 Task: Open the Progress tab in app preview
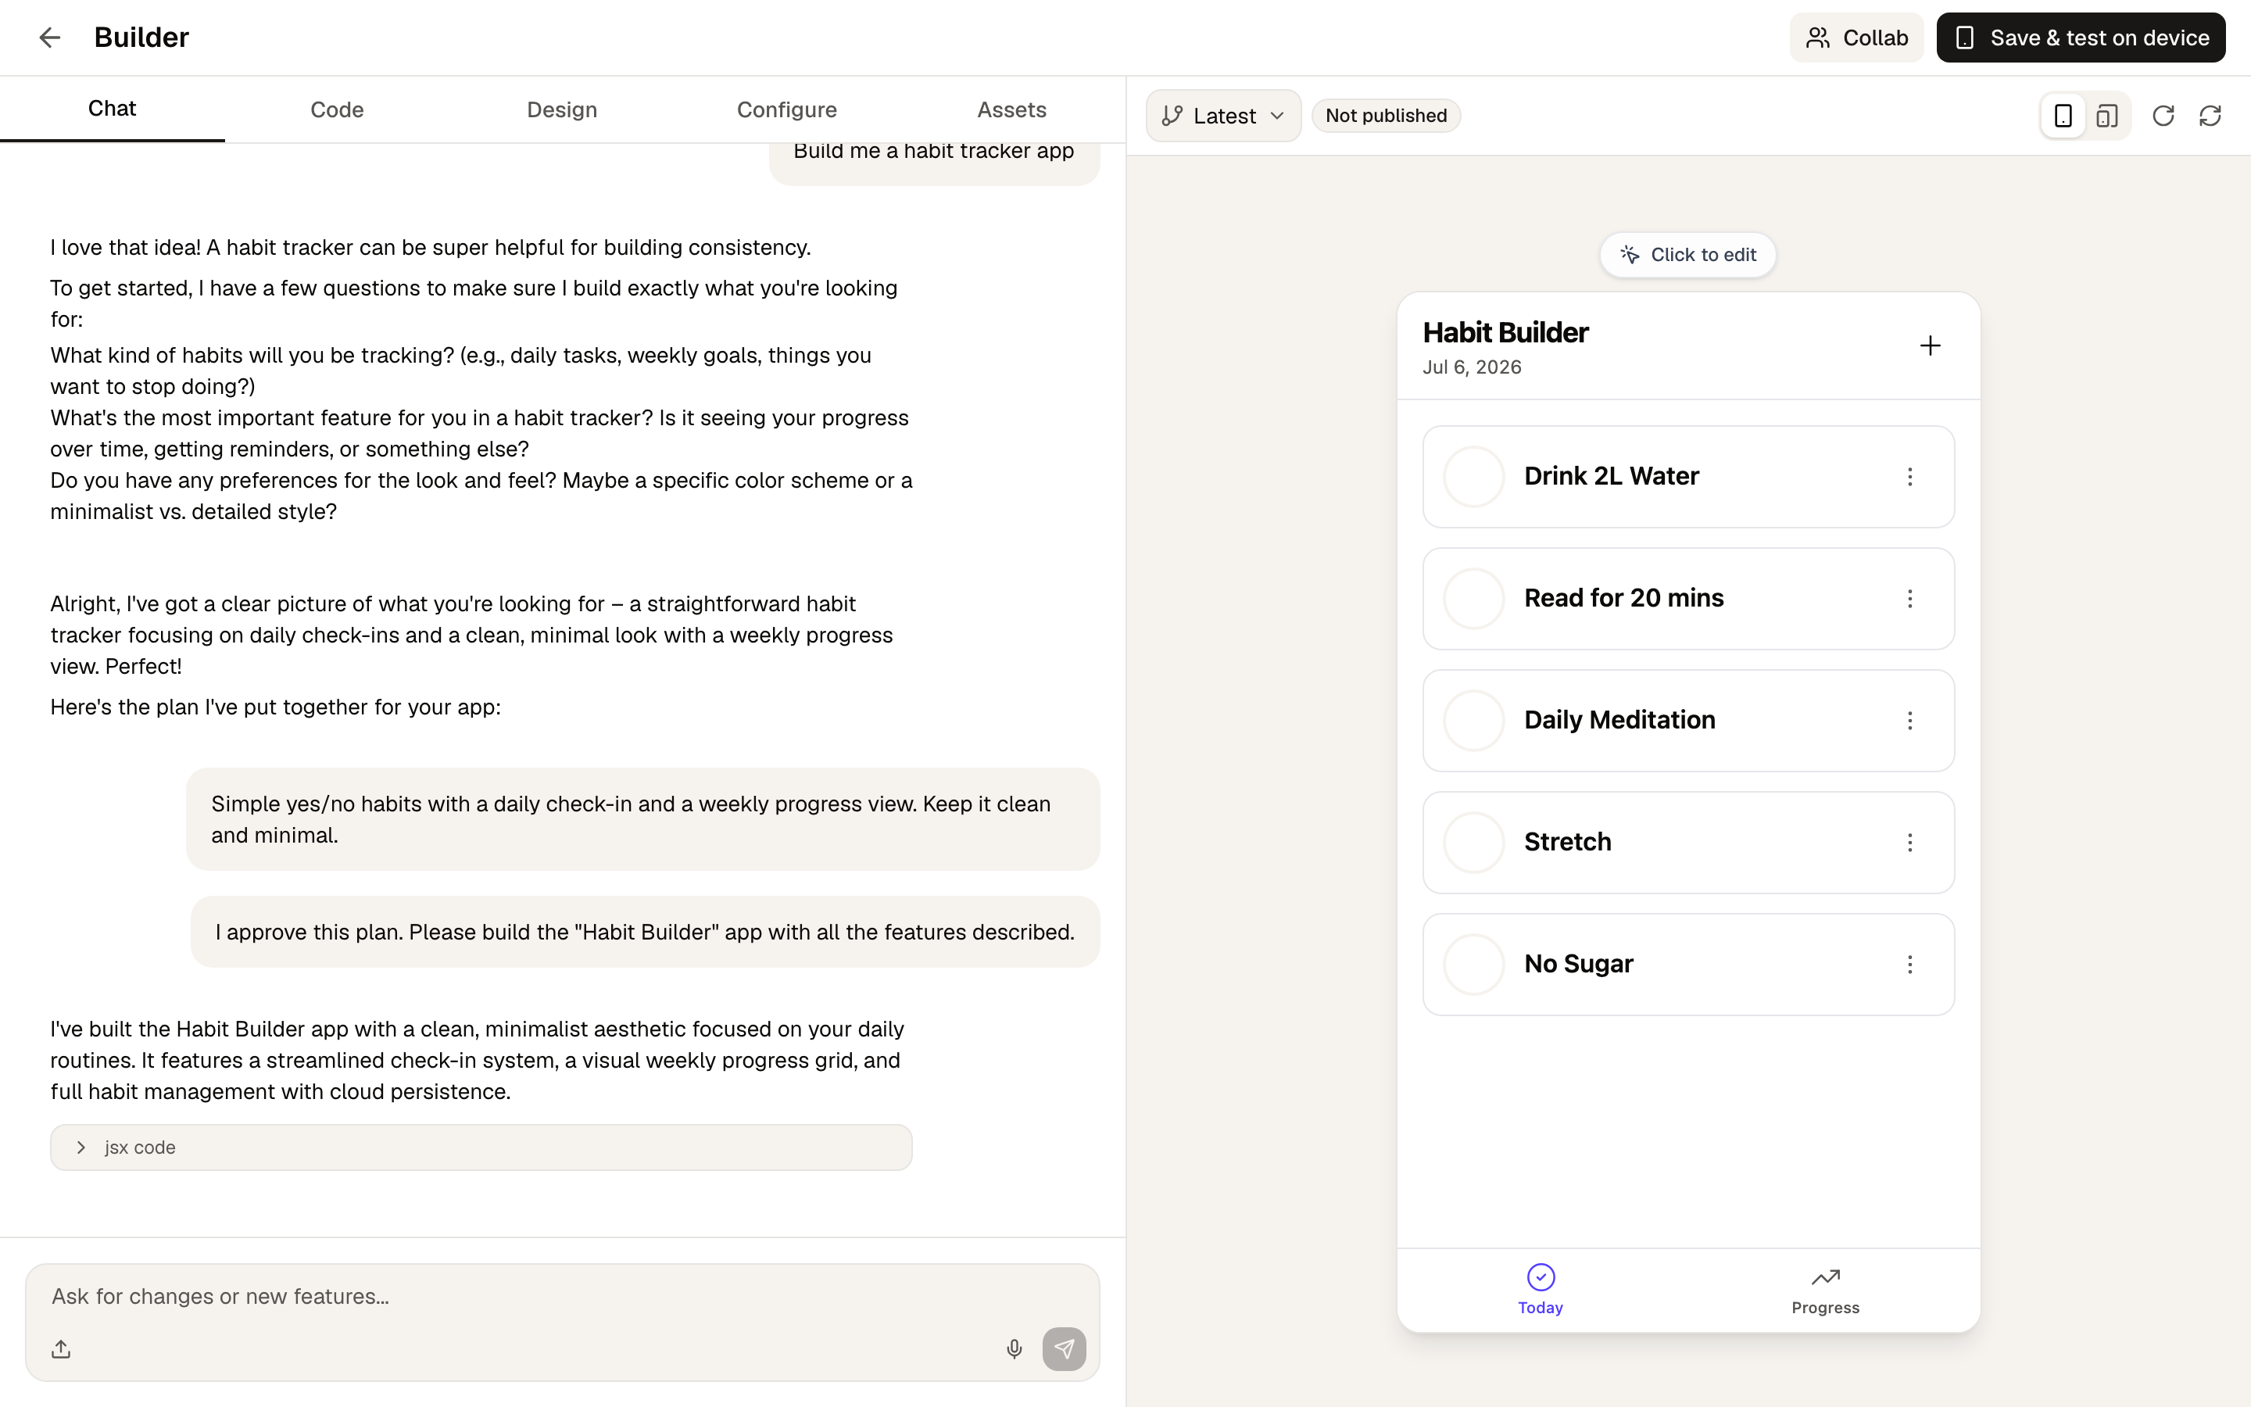tap(1825, 1290)
